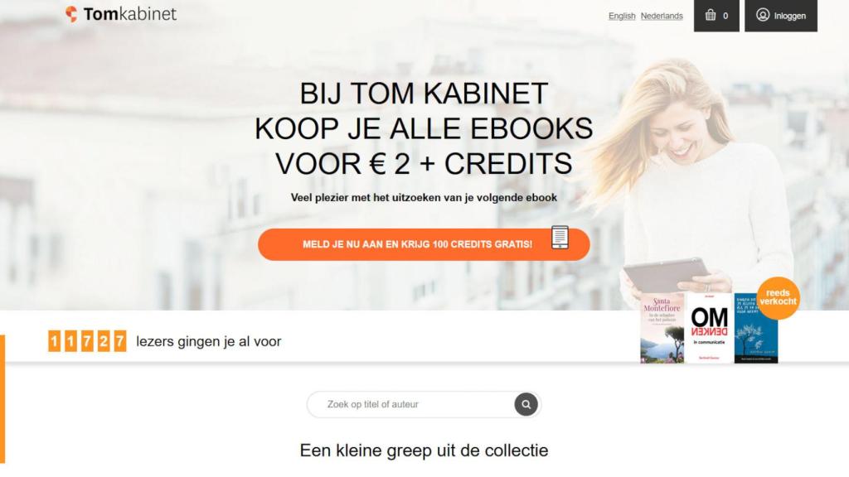This screenshot has width=849, height=477.
Task: Click the cart item count '0'
Action: click(x=725, y=17)
